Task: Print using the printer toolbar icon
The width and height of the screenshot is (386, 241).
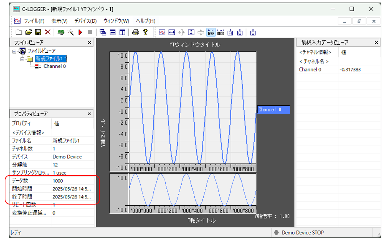Action: 136,32
